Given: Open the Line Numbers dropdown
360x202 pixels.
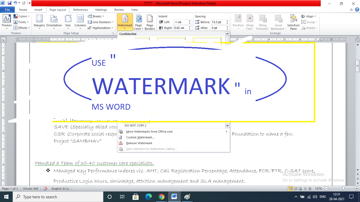Looking at the screenshot, I should pyautogui.click(x=101, y=22).
